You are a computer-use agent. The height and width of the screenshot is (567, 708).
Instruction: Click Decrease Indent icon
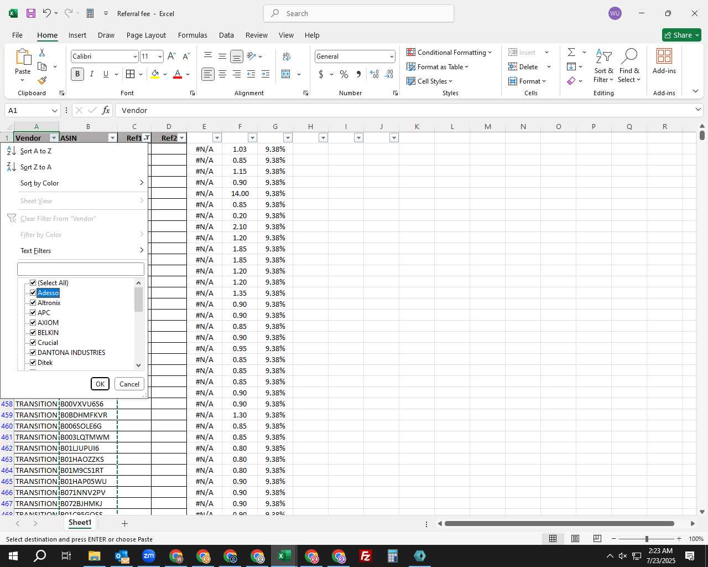click(x=251, y=74)
